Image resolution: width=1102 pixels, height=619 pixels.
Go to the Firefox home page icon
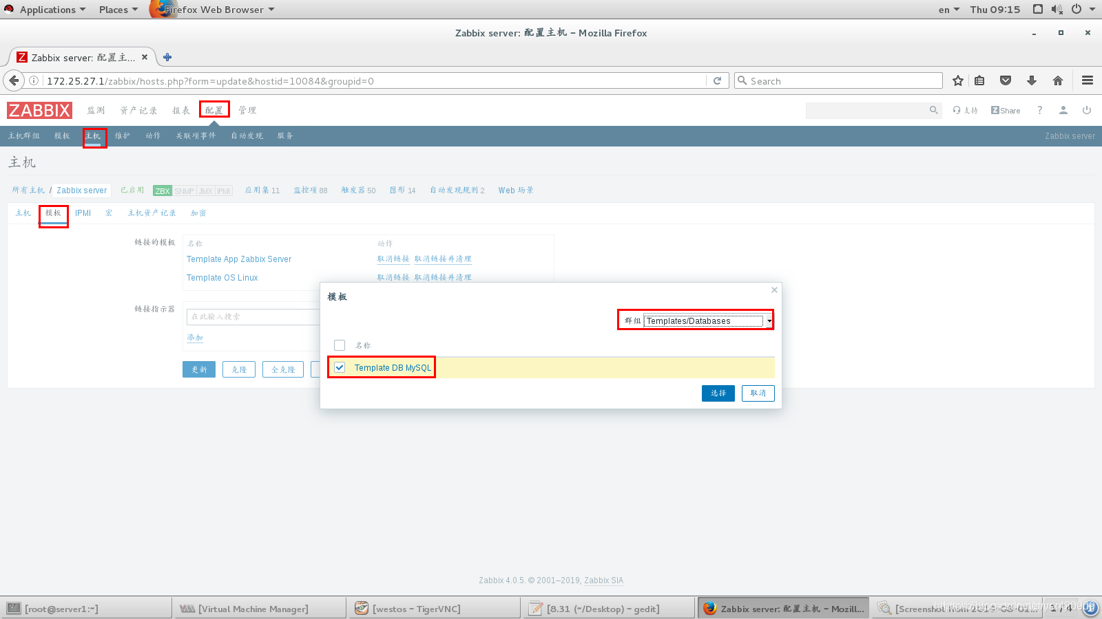tap(1058, 80)
